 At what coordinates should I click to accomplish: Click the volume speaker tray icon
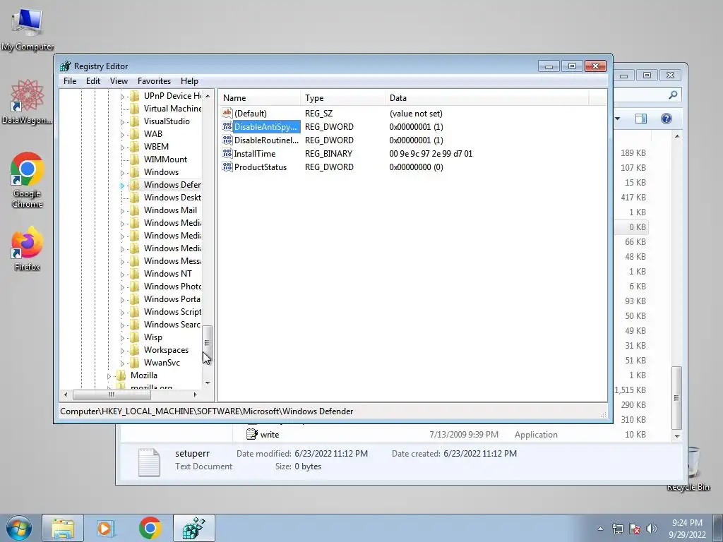point(652,529)
